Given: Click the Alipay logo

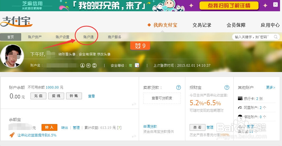Looking at the screenshot, I should point(17,22).
